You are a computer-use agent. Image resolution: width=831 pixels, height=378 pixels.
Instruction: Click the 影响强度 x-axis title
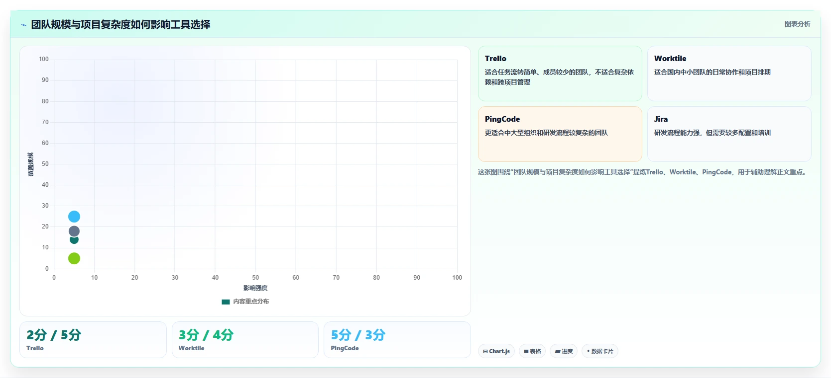pyautogui.click(x=255, y=288)
